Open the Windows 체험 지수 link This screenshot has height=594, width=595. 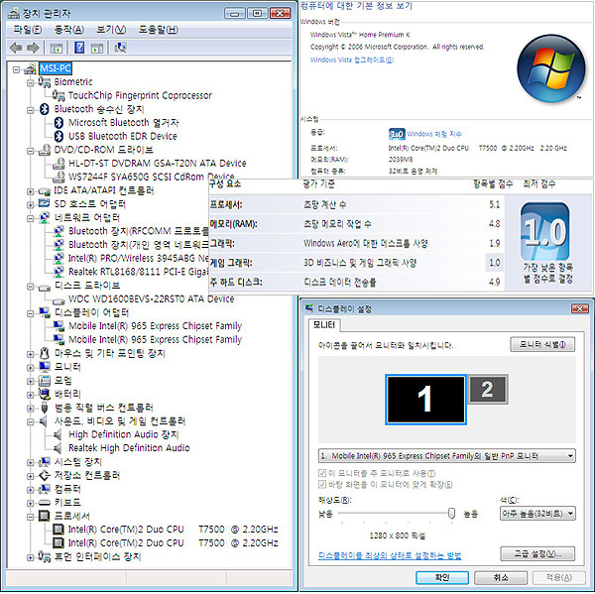pos(434,134)
